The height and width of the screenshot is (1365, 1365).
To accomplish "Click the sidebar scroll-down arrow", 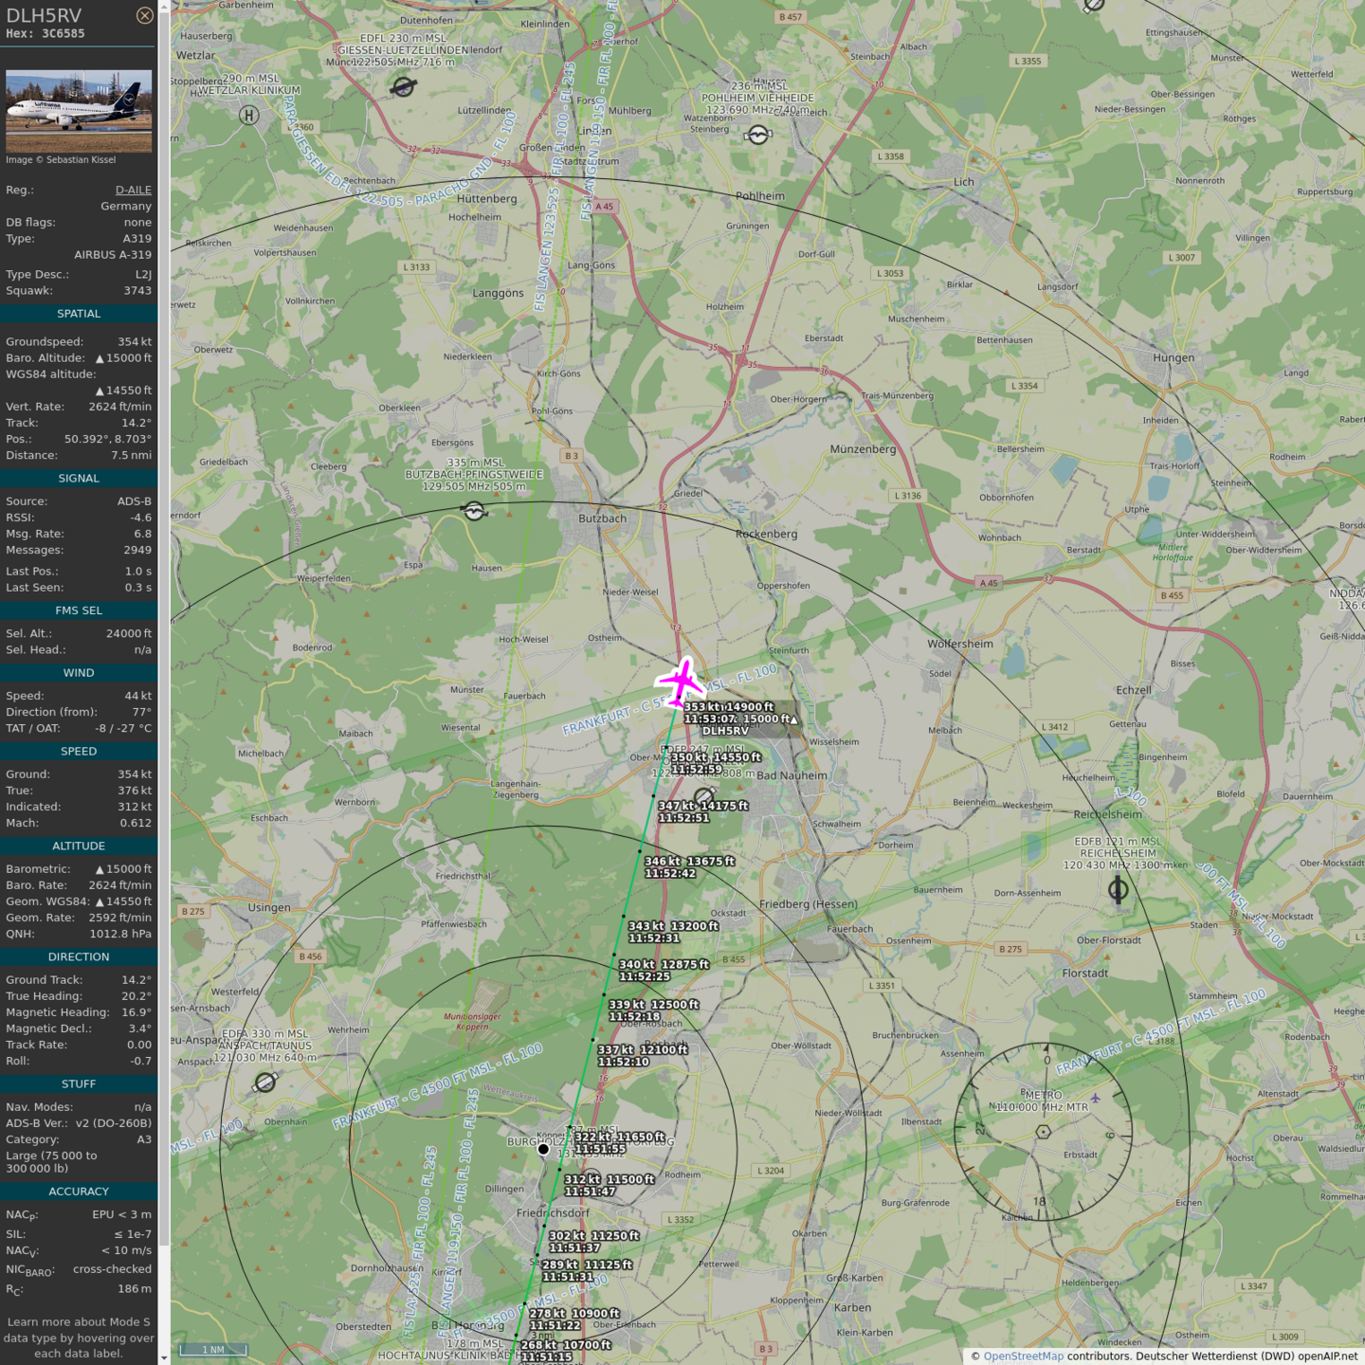I will (x=164, y=1358).
